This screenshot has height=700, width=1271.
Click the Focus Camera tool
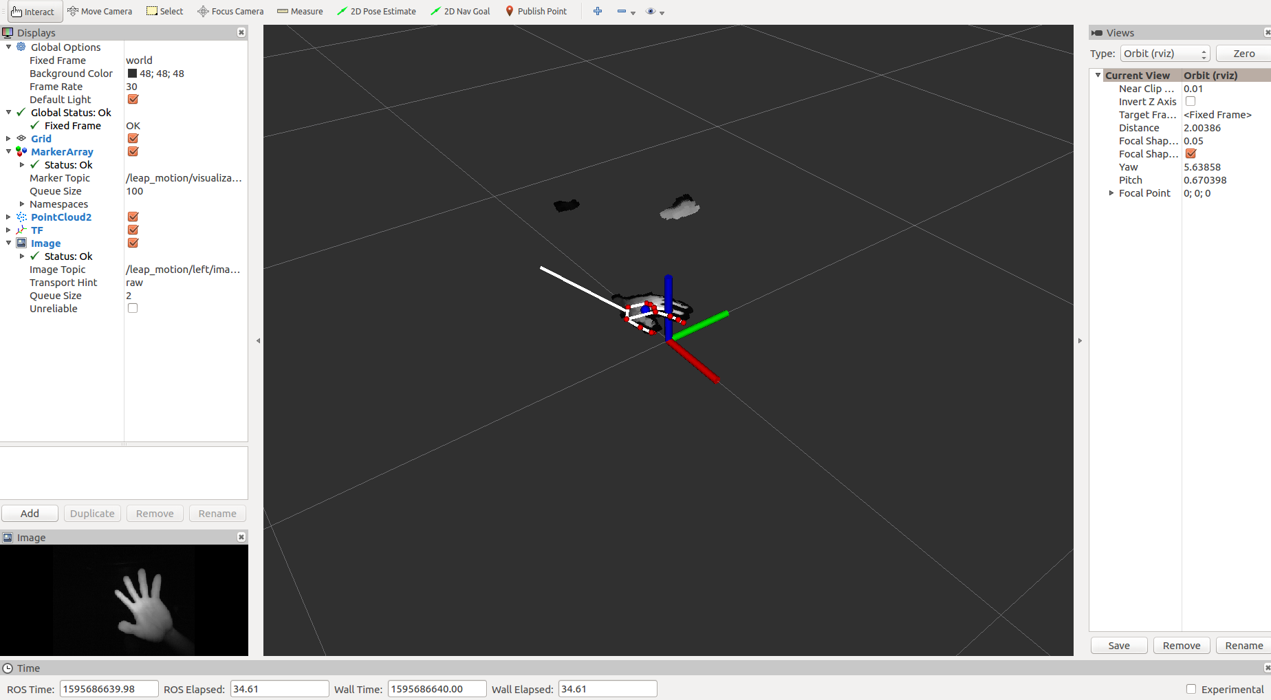[x=230, y=11]
